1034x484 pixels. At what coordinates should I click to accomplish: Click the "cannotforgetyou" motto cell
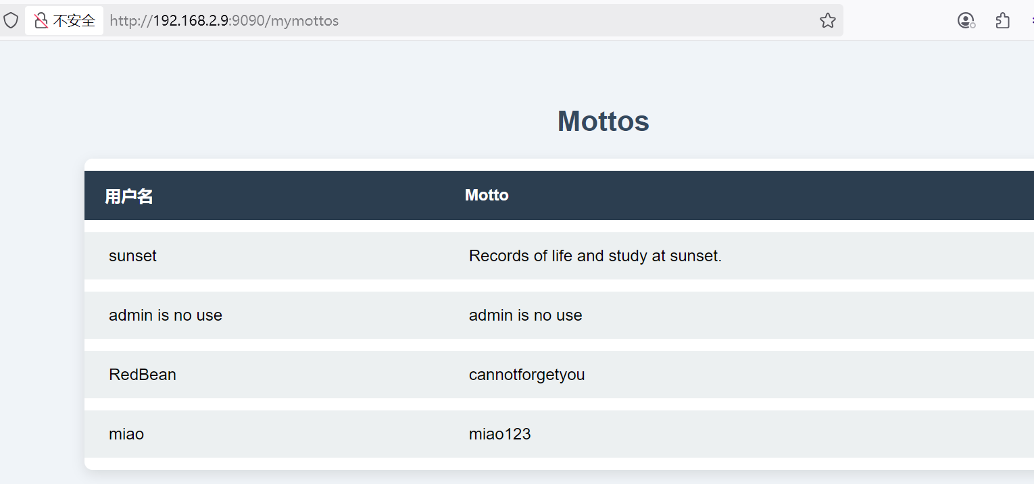(x=526, y=375)
